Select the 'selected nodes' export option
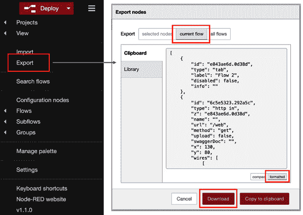The image size is (303, 215). coord(156,34)
